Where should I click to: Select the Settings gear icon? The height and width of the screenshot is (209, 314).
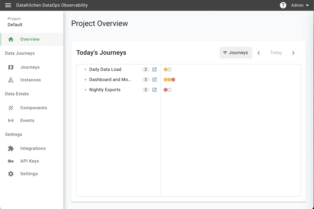tap(10, 174)
